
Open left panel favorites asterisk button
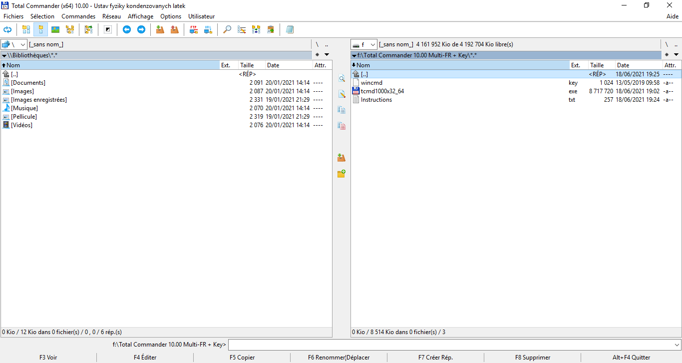point(317,55)
